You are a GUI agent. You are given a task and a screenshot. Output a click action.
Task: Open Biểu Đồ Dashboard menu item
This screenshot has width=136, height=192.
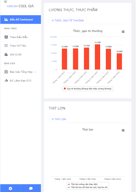click(x=21, y=19)
